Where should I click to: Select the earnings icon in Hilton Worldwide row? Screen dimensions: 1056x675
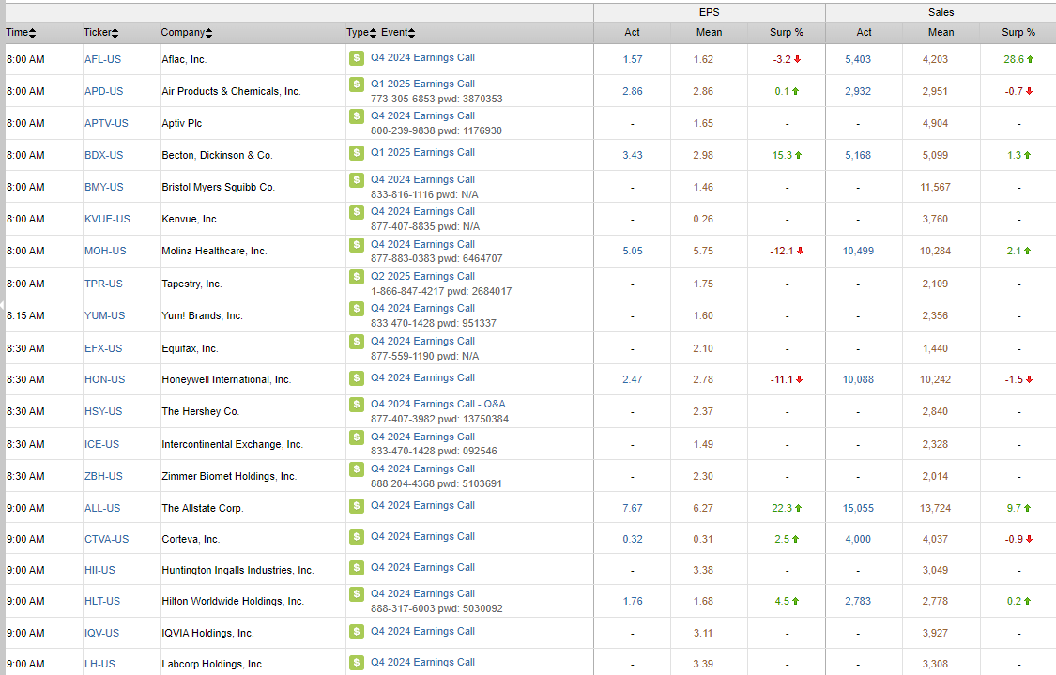357,593
